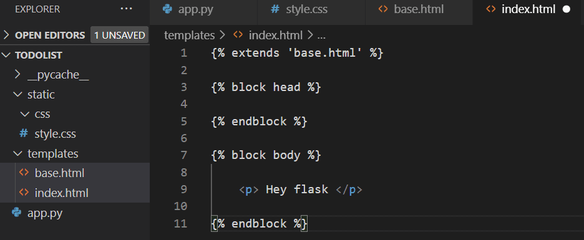
Task: Click the HTML icon in the breadcrumb bar
Action: (238, 35)
